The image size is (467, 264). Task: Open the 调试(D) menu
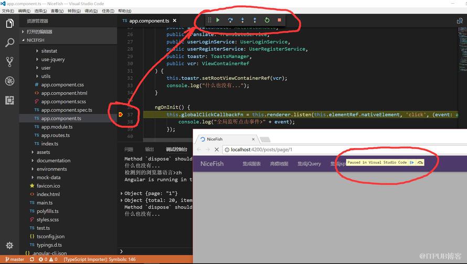91,10
